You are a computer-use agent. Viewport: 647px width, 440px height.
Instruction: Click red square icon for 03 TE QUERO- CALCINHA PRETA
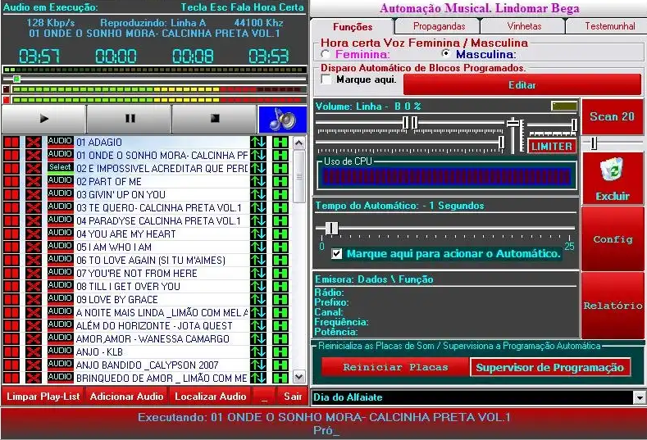tap(11, 208)
